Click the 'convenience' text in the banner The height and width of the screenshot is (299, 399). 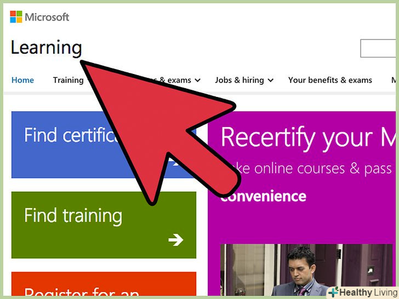tap(264, 196)
